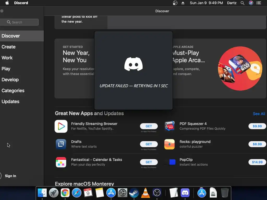This screenshot has height=200, width=267.
Task: Open the New Year, New You card
Action: pyautogui.click(x=74, y=68)
